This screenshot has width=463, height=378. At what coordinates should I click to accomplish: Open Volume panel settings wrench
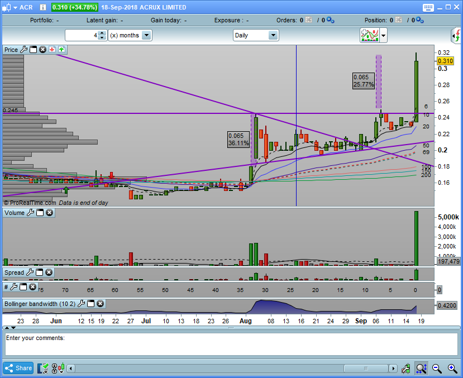[30, 213]
